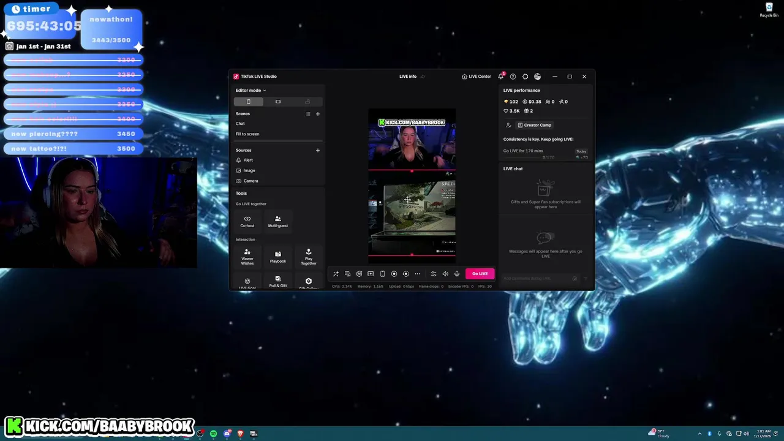
Task: Open more options ellipsis in bottom toolbar
Action: point(417,274)
